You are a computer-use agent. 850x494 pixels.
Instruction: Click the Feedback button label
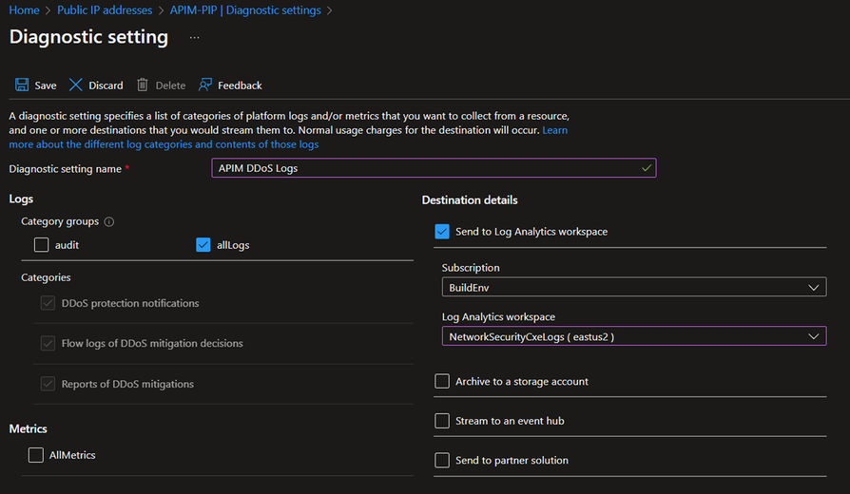pyautogui.click(x=240, y=85)
